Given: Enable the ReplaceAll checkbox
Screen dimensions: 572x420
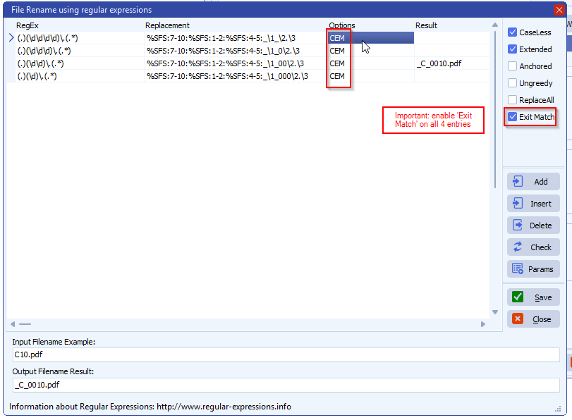Looking at the screenshot, I should tap(512, 100).
